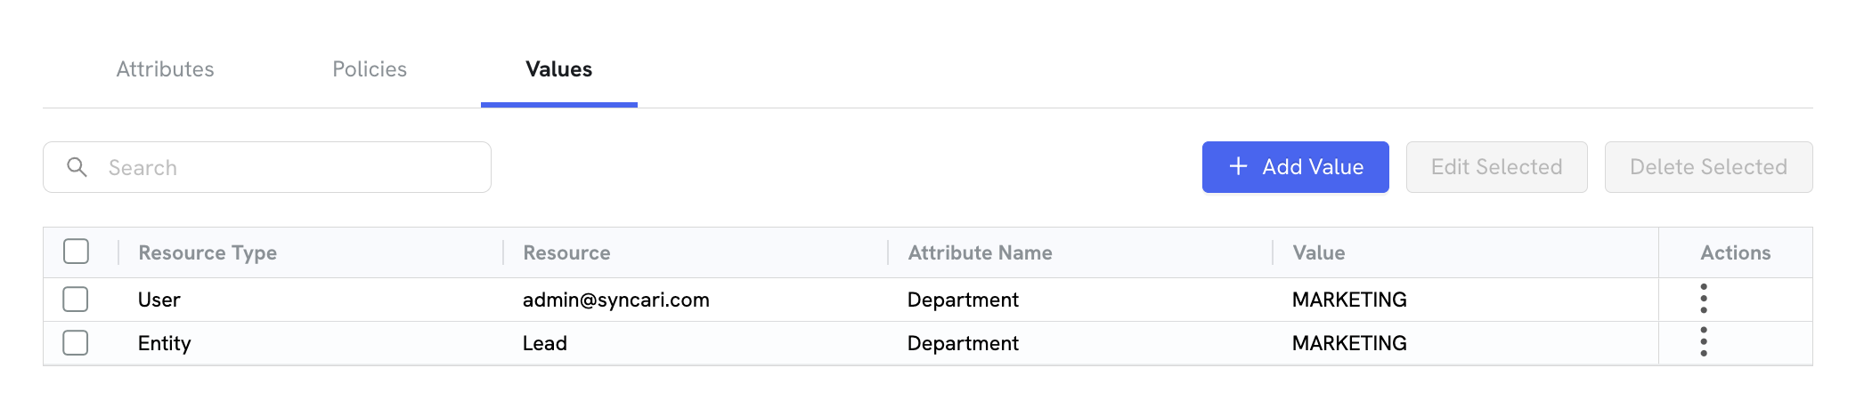1856x400 pixels.
Task: Click the magnifier icon in search box
Action: [77, 167]
